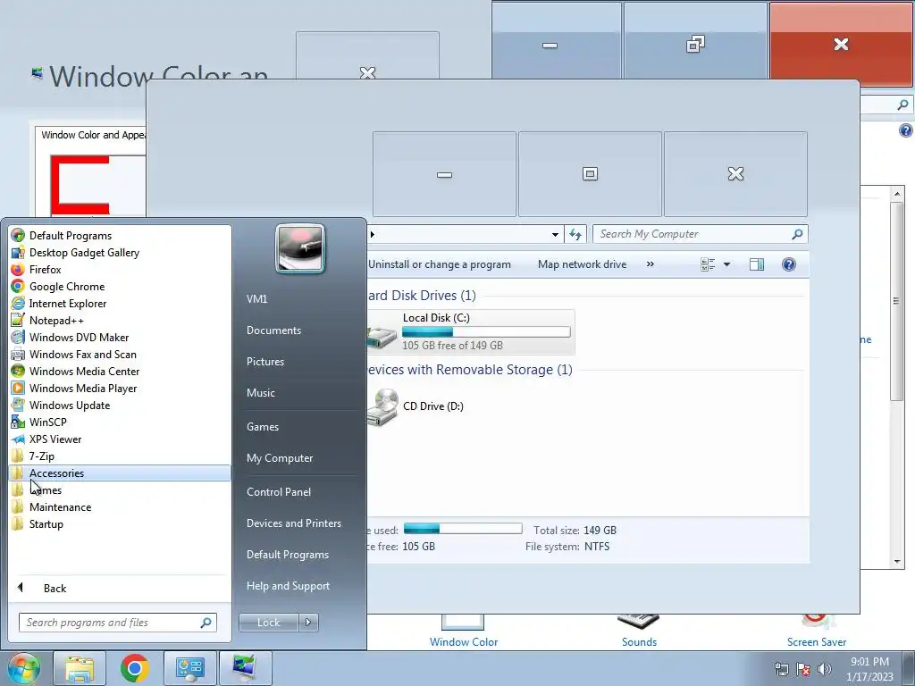Refresh the My Computer window

tap(575, 235)
